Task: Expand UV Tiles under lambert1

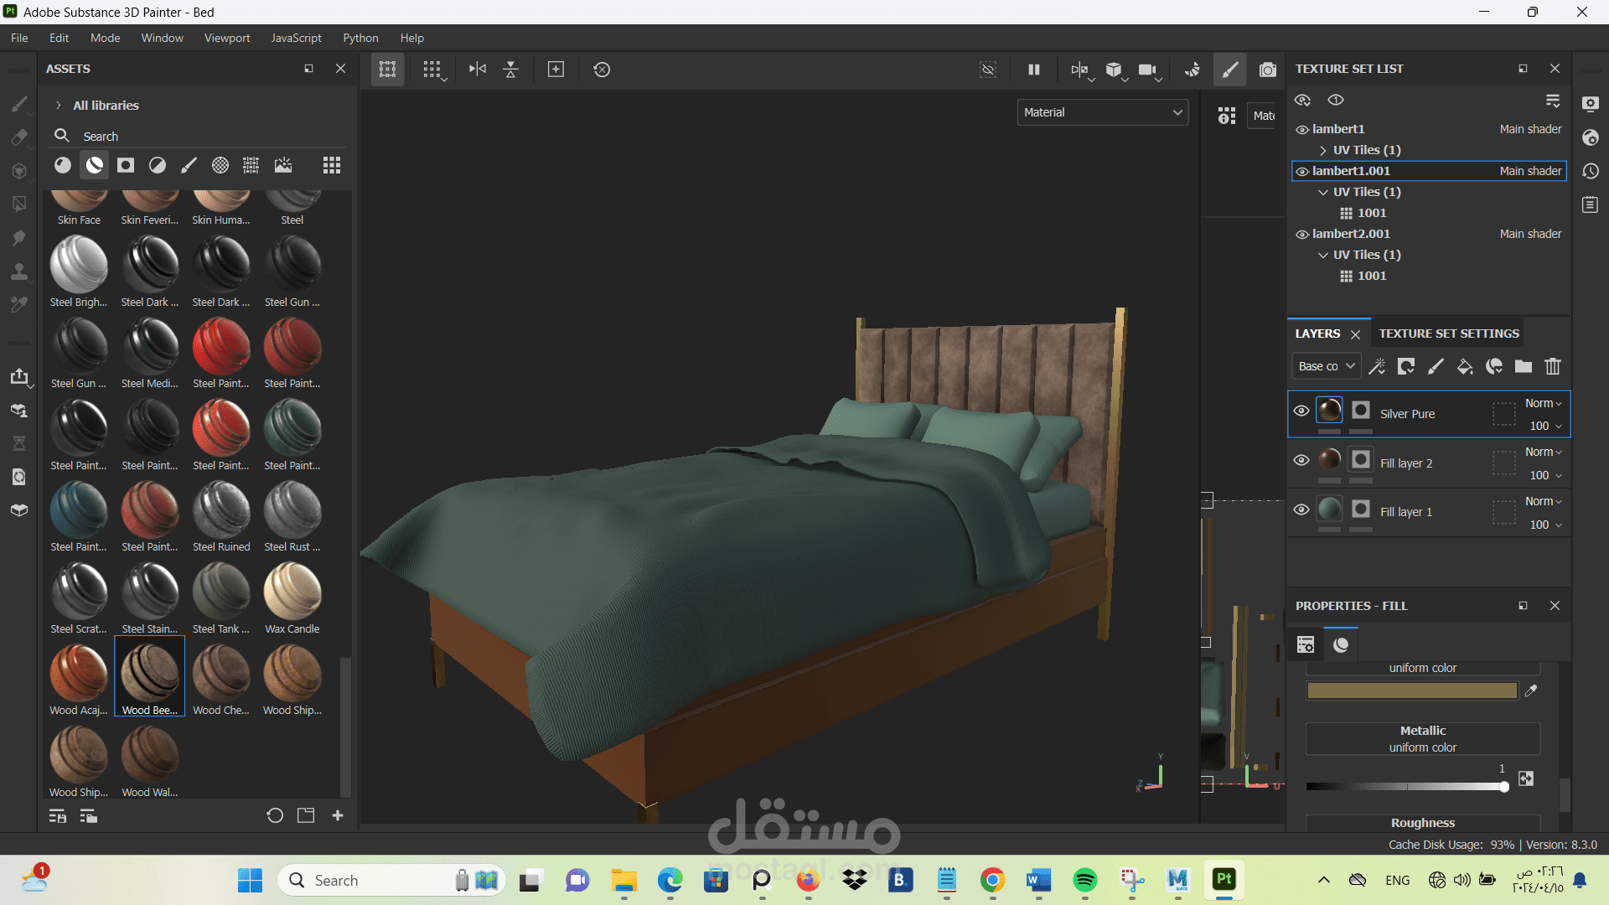Action: 1323,150
